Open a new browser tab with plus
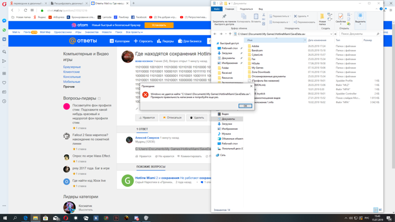Image resolution: width=395 pixels, height=222 pixels. click(x=133, y=3)
